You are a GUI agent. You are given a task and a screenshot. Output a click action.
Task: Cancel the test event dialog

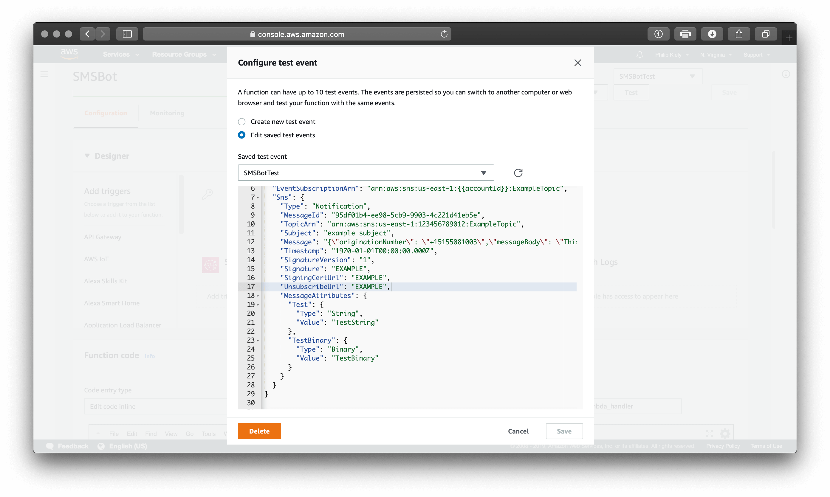pos(518,431)
